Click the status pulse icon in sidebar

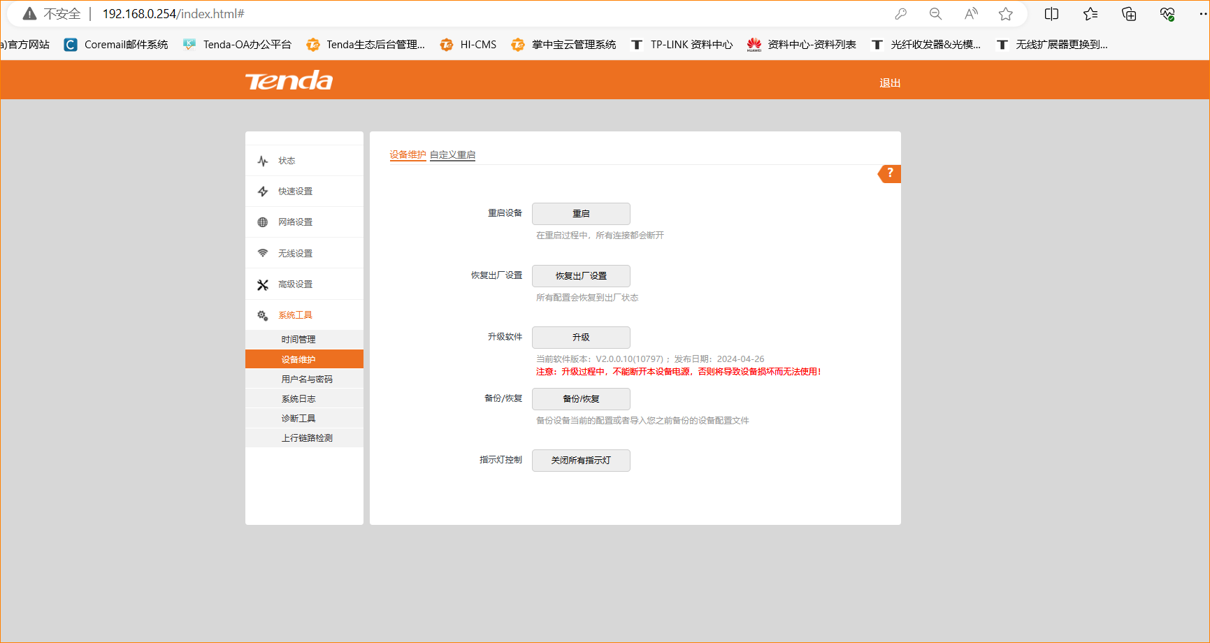[263, 161]
